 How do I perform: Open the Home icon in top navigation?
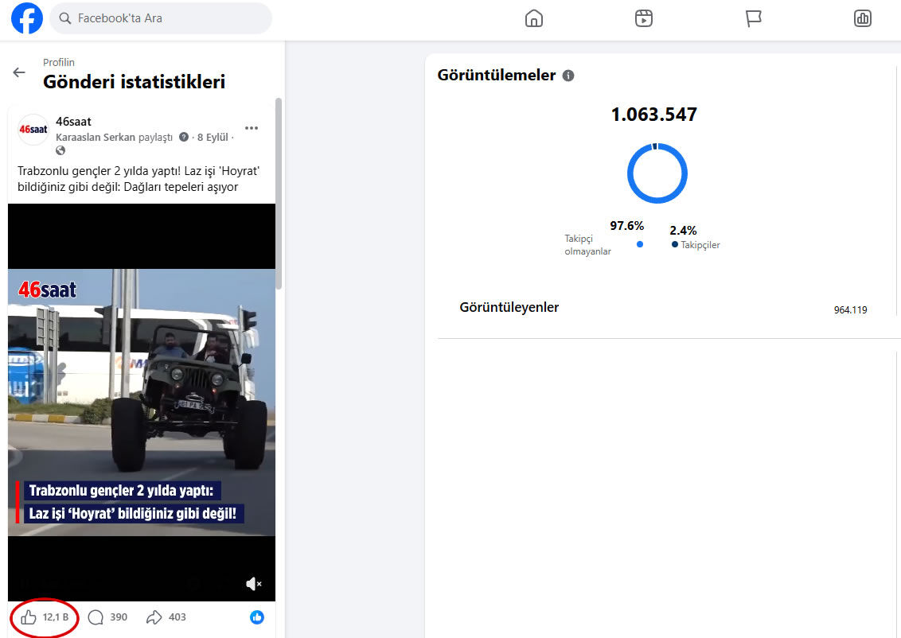tap(534, 18)
